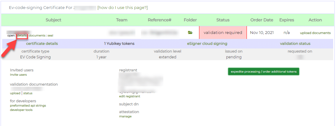View the 'validation status' tab
The height and width of the screenshot is (126, 336).
point(295,44)
